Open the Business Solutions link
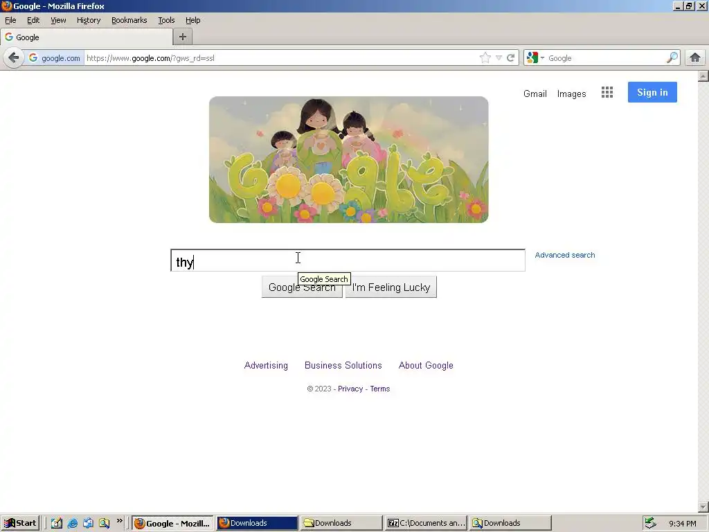Viewport: 709px width, 532px height. [343, 366]
